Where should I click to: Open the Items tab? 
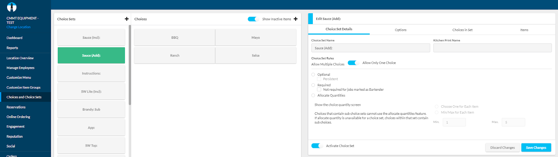tap(524, 30)
